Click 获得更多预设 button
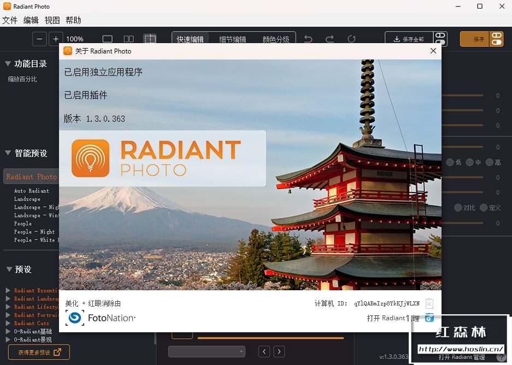This screenshot has width=512, height=365. pyautogui.click(x=39, y=352)
